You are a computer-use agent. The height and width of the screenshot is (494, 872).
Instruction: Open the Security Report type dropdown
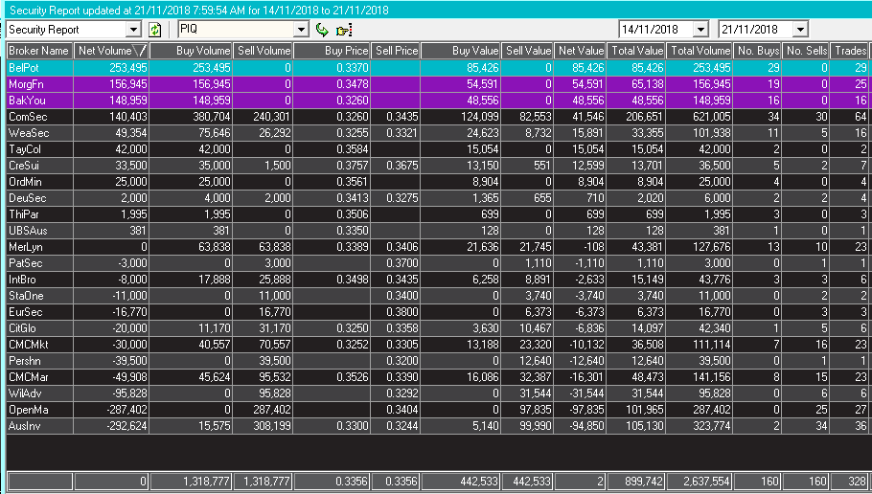pyautogui.click(x=133, y=30)
